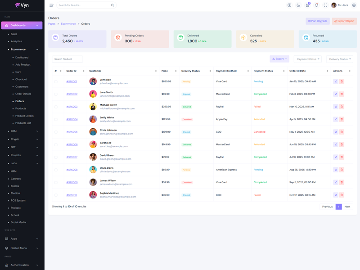Select the checkbox for Michael Brown's row

pyautogui.click(x=56, y=107)
